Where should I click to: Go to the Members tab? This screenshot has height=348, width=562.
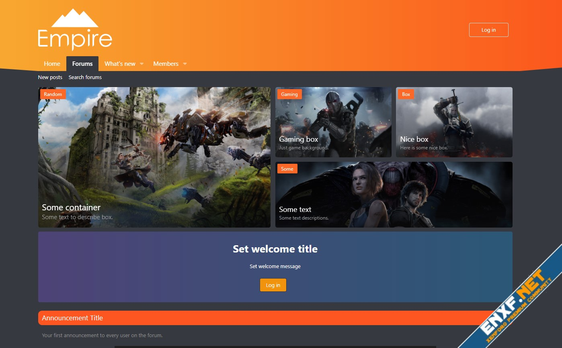[x=166, y=64]
